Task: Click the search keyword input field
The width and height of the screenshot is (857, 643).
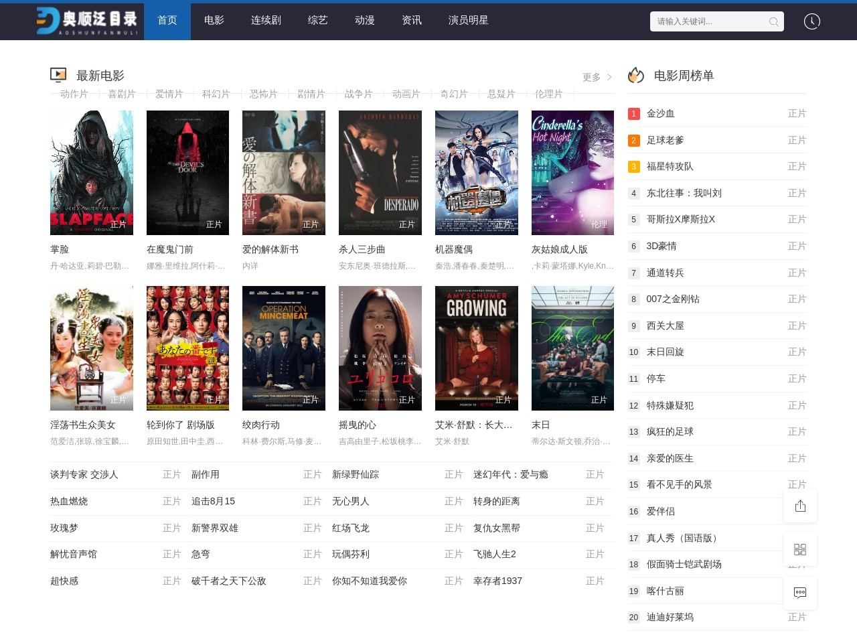Action: coord(710,21)
